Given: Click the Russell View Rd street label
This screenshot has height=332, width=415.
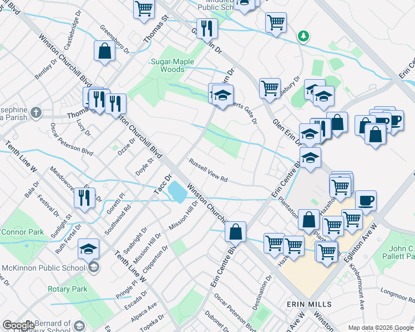Looking at the screenshot, I should (x=208, y=170).
